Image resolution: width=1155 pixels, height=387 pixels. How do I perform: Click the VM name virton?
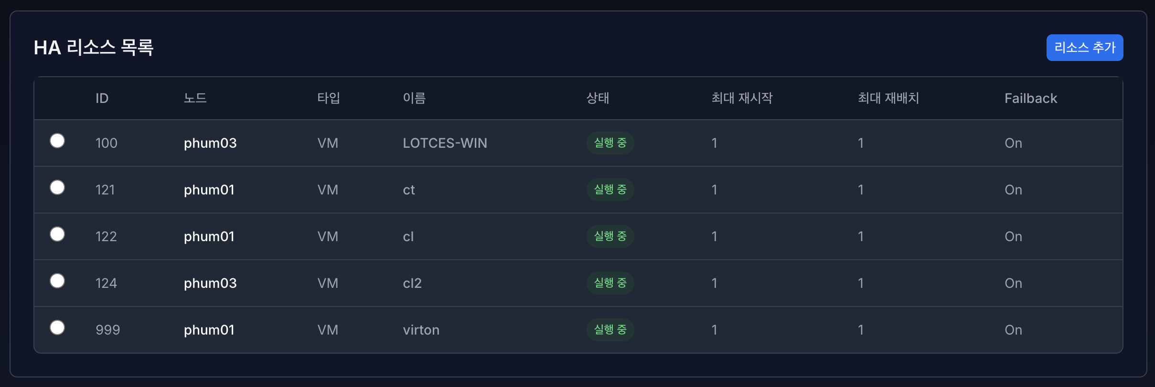[x=421, y=329]
